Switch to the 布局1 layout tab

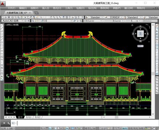pos(29,117)
